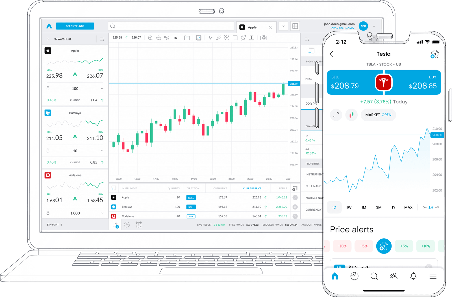The image size is (452, 297).
Task: Set a +10% price alert
Action: (x=426, y=246)
